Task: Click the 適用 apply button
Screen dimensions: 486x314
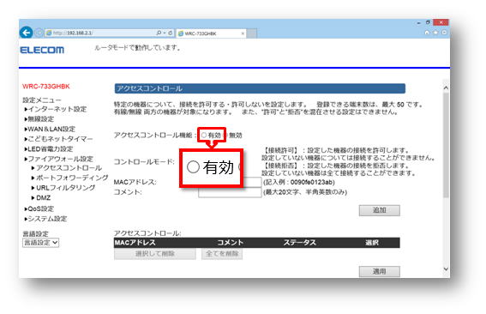Action: tap(380, 271)
